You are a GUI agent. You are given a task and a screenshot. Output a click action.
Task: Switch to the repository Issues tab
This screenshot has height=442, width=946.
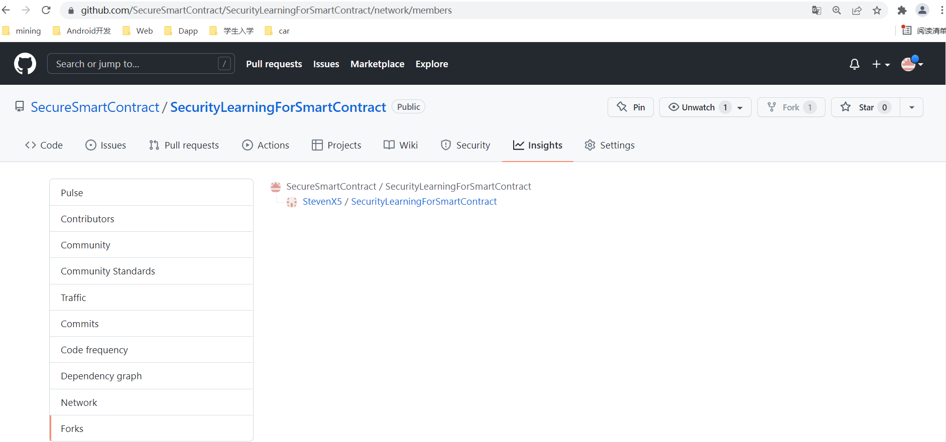coord(106,145)
